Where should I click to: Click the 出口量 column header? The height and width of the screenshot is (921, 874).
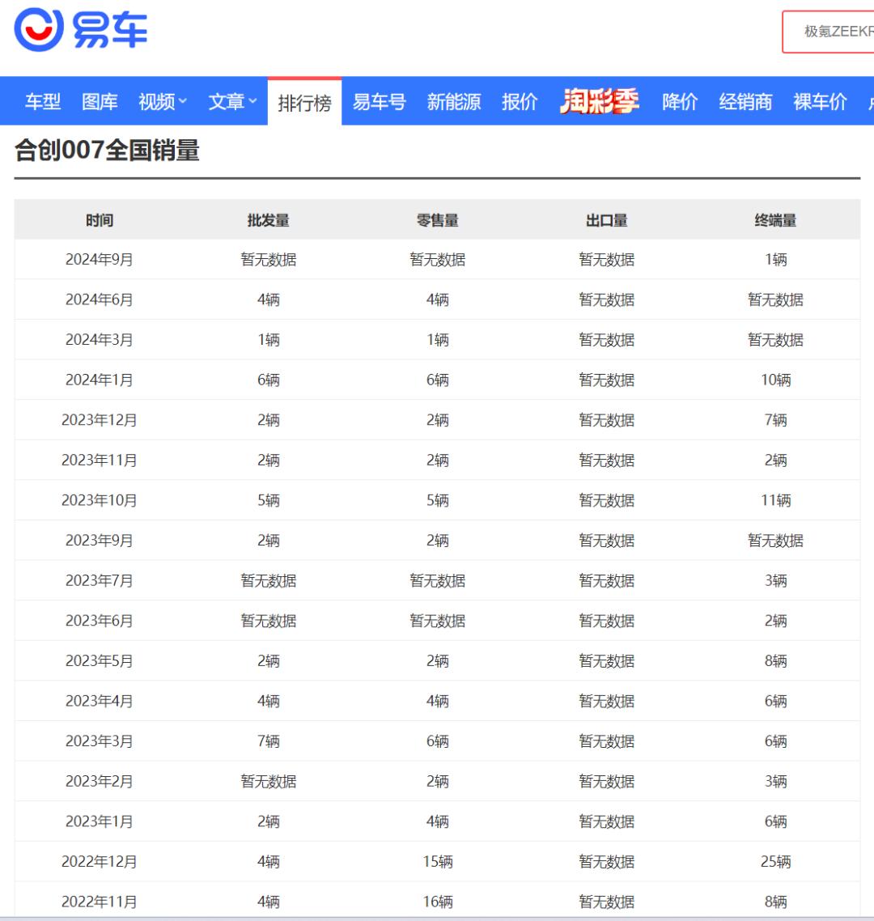607,220
